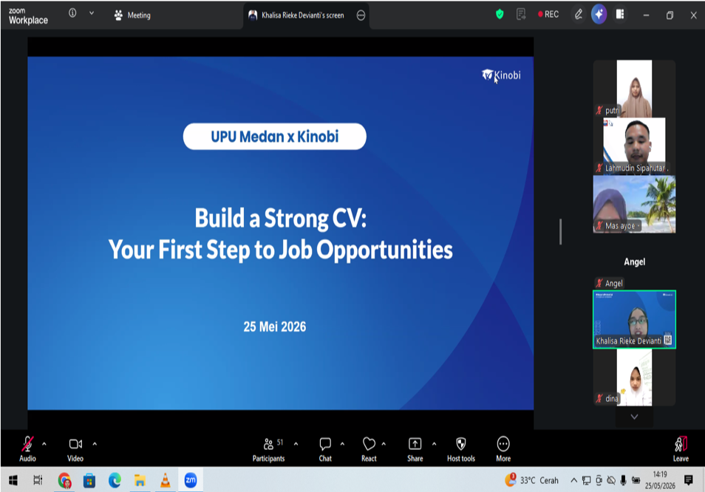Click the panel divider handle
The height and width of the screenshot is (492, 705).
tap(560, 232)
